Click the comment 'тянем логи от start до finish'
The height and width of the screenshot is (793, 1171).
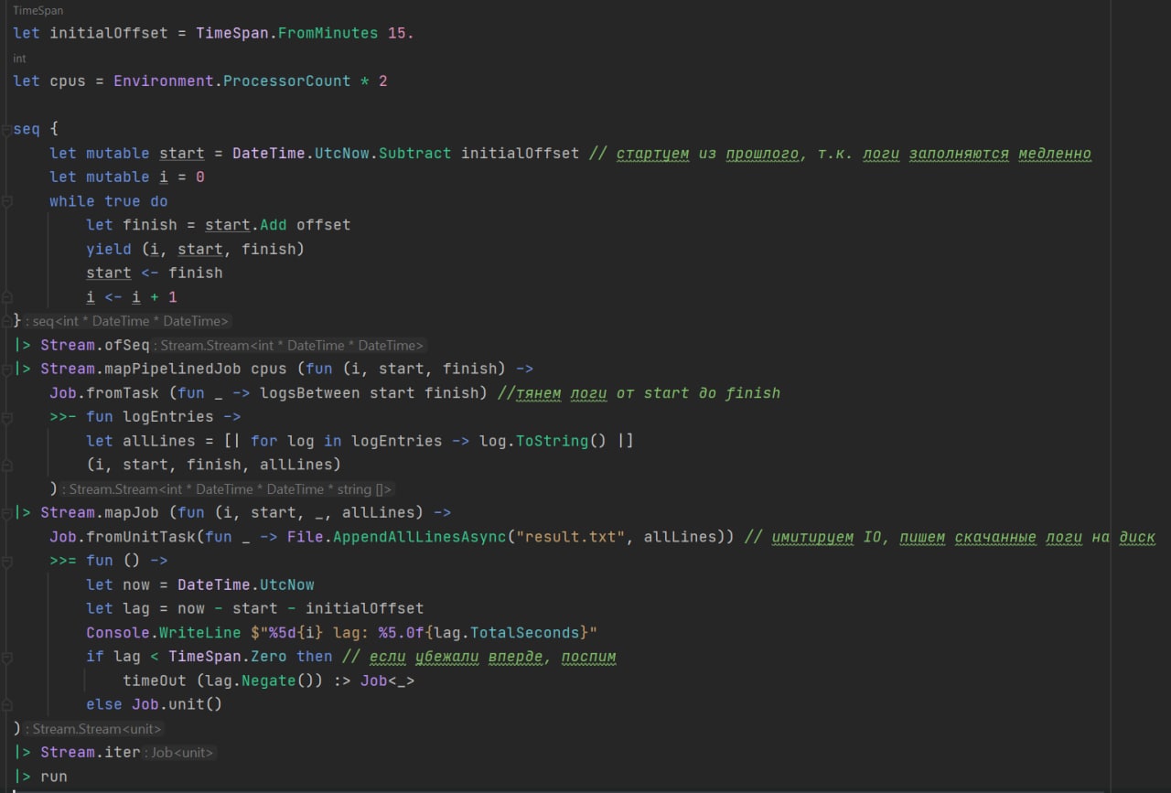(649, 393)
